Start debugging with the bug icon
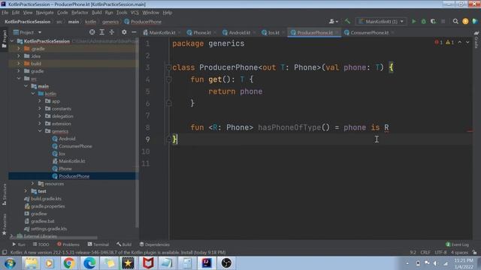Viewport: 481px width, 270px height. 424,22
